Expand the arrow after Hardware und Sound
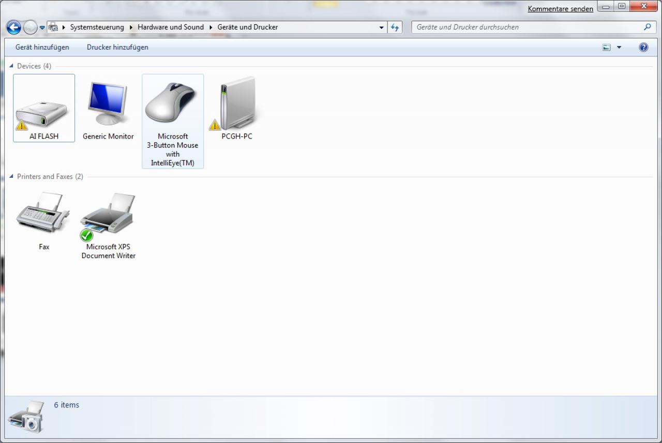The width and height of the screenshot is (662, 443). click(x=211, y=27)
